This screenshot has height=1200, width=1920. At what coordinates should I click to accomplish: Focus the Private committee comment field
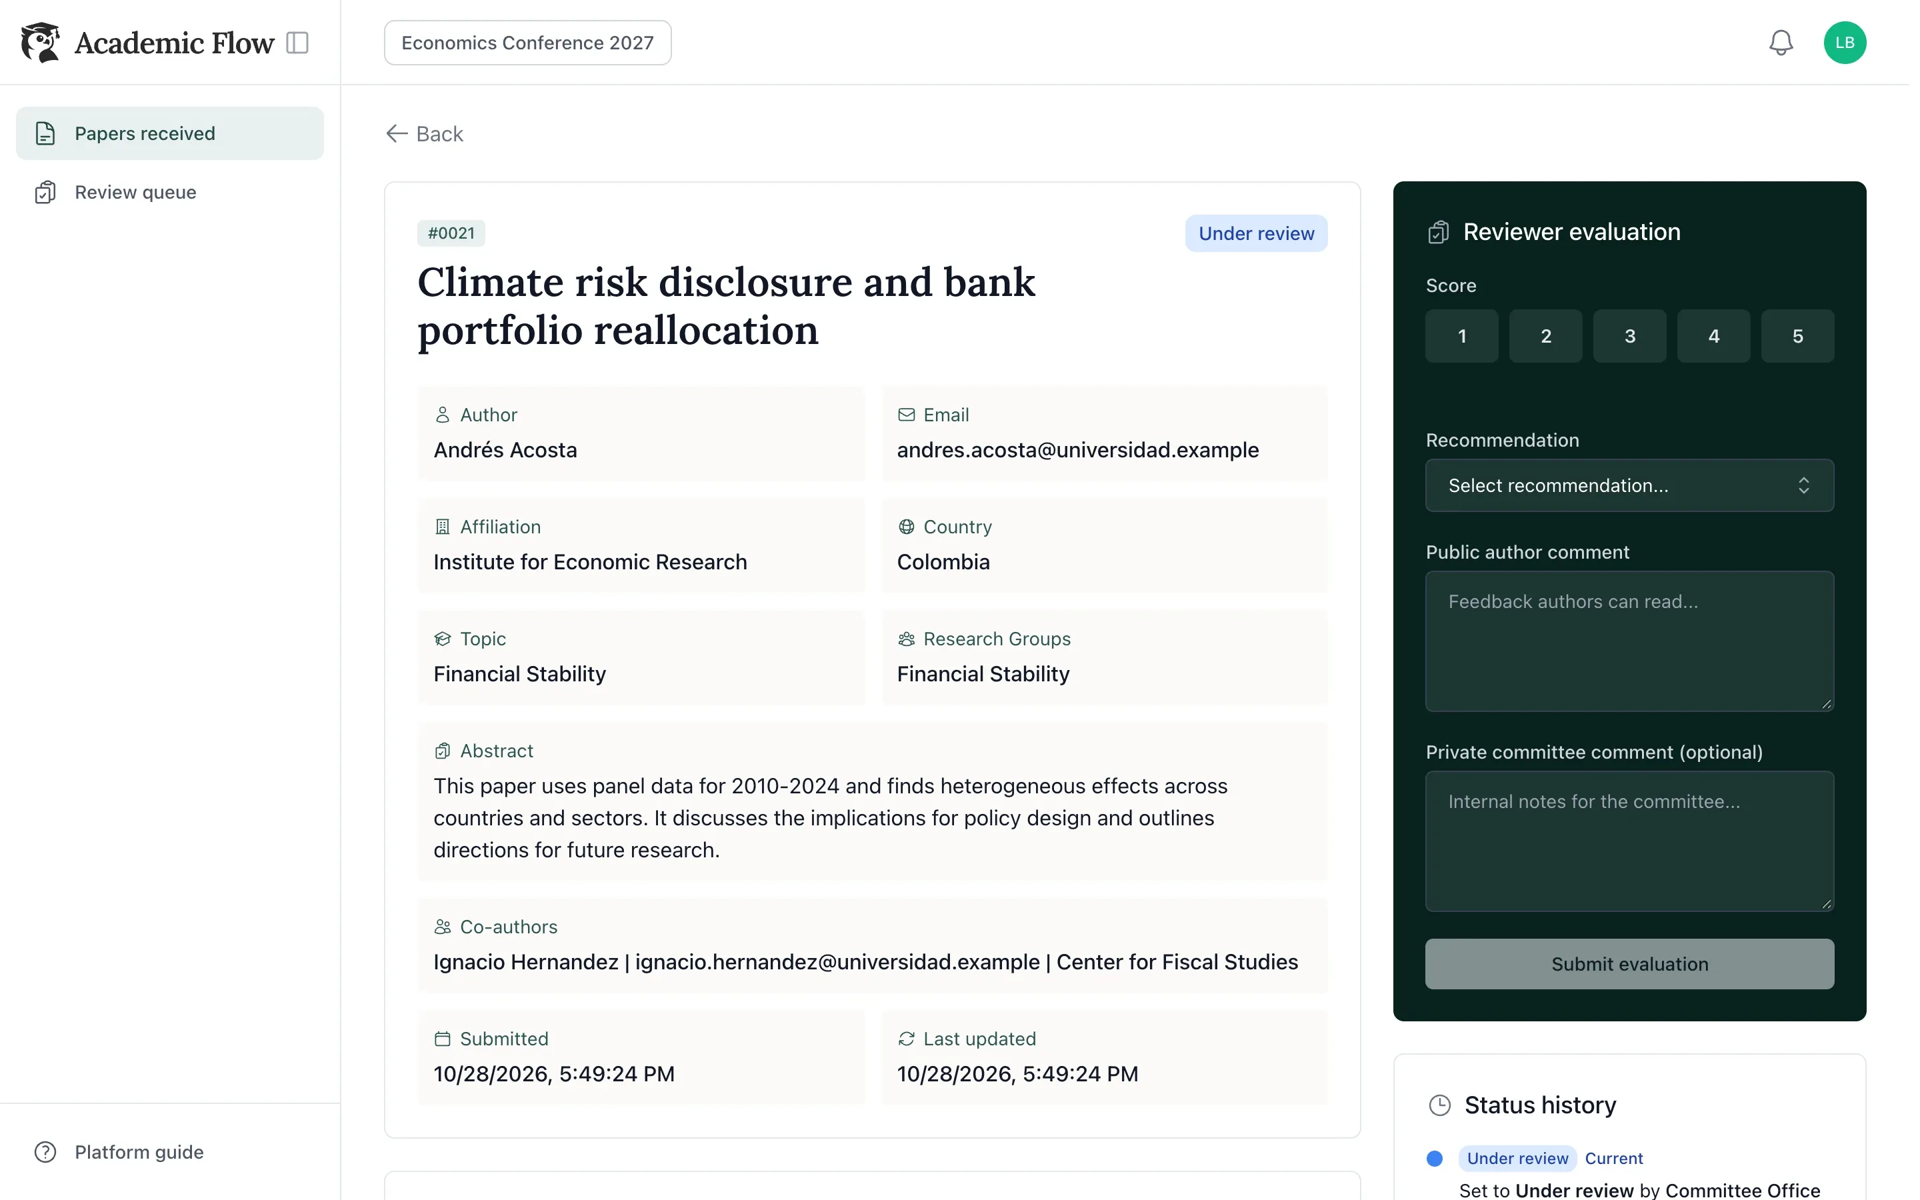pyautogui.click(x=1629, y=841)
